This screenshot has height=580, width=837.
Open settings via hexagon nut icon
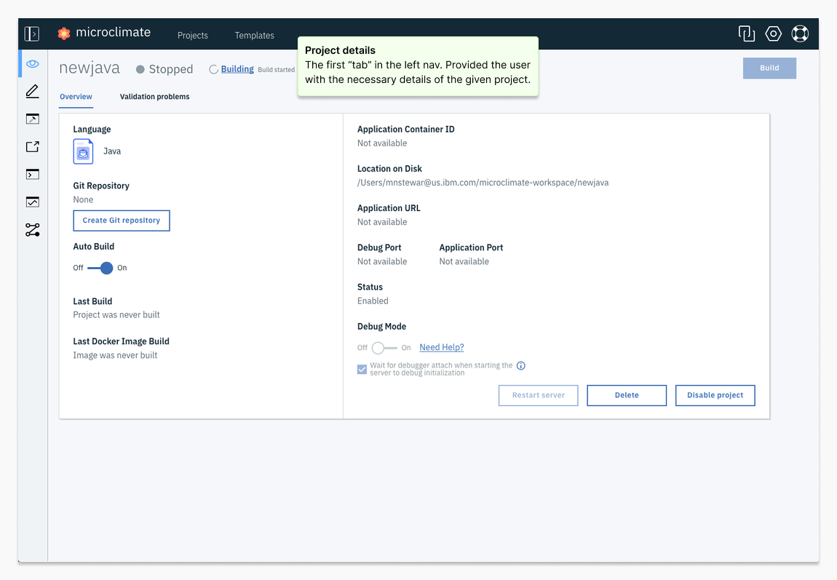tap(773, 33)
